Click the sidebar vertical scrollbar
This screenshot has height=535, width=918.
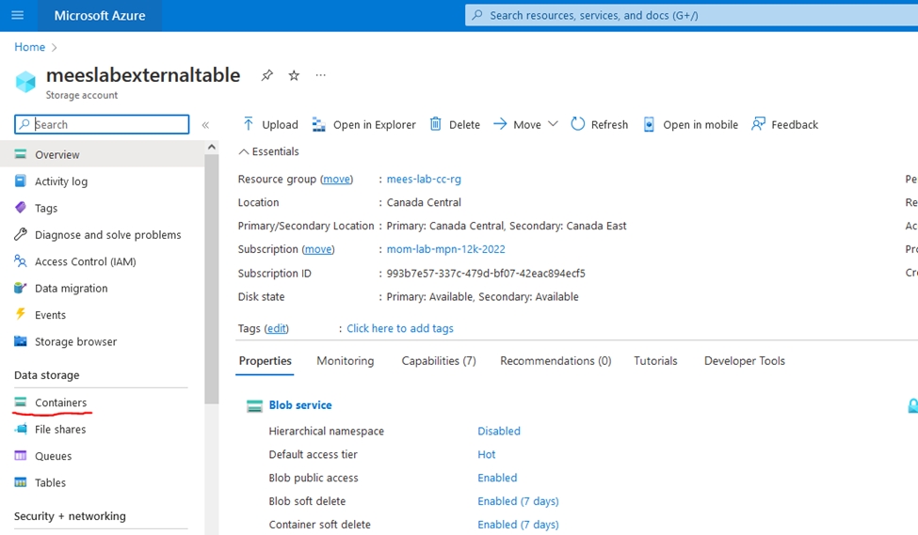[x=212, y=282]
